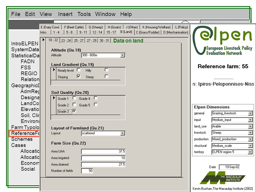Click the Area UAA input field
The height and width of the screenshot is (192, 256).
[103, 151]
